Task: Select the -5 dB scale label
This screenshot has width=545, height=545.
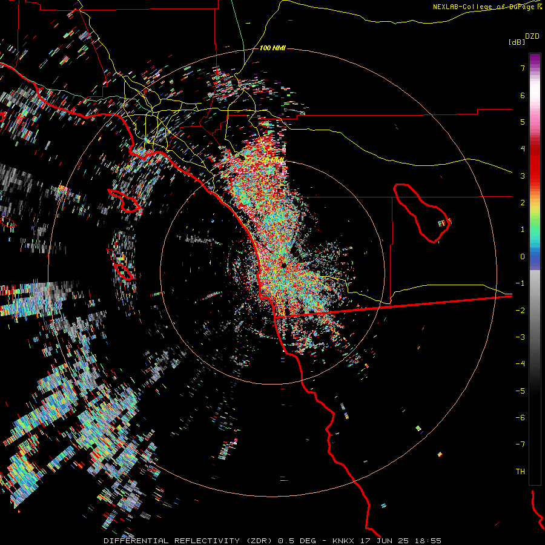Action: pyautogui.click(x=520, y=391)
